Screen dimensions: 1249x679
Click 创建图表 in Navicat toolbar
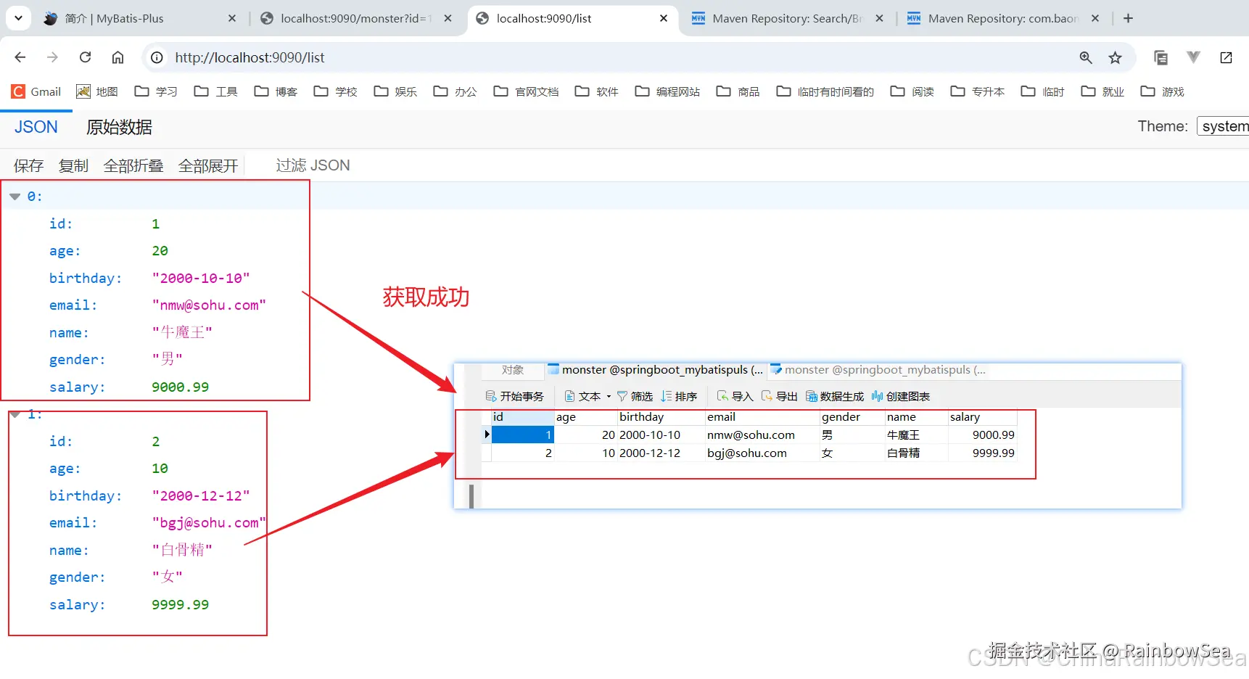(901, 396)
